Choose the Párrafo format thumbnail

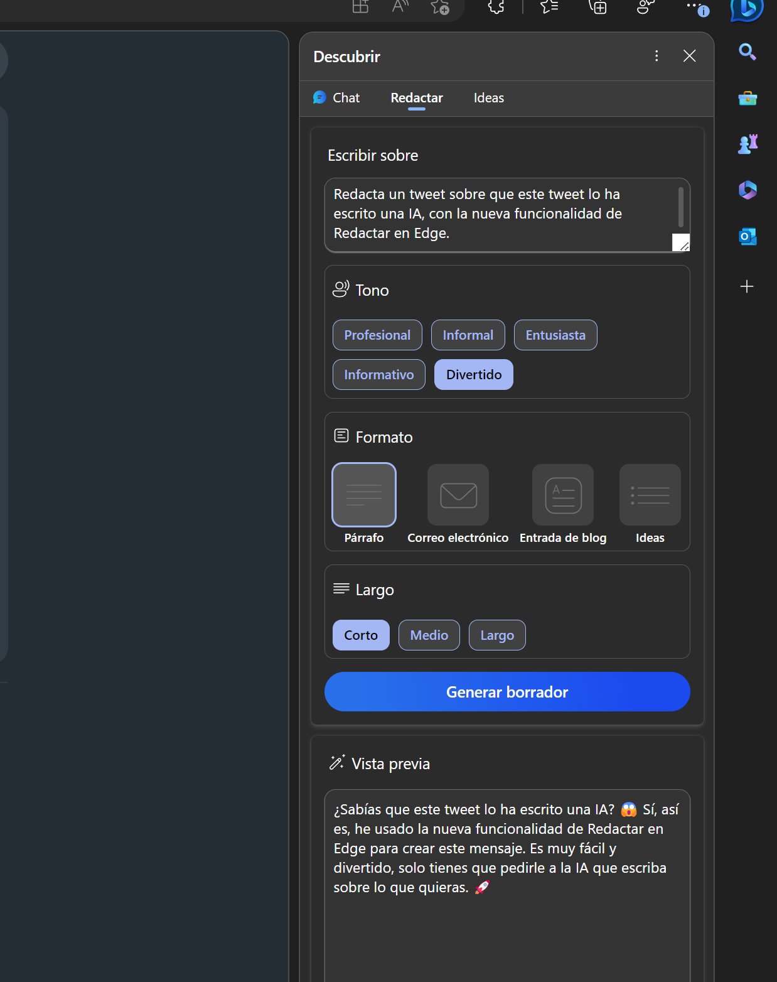364,495
